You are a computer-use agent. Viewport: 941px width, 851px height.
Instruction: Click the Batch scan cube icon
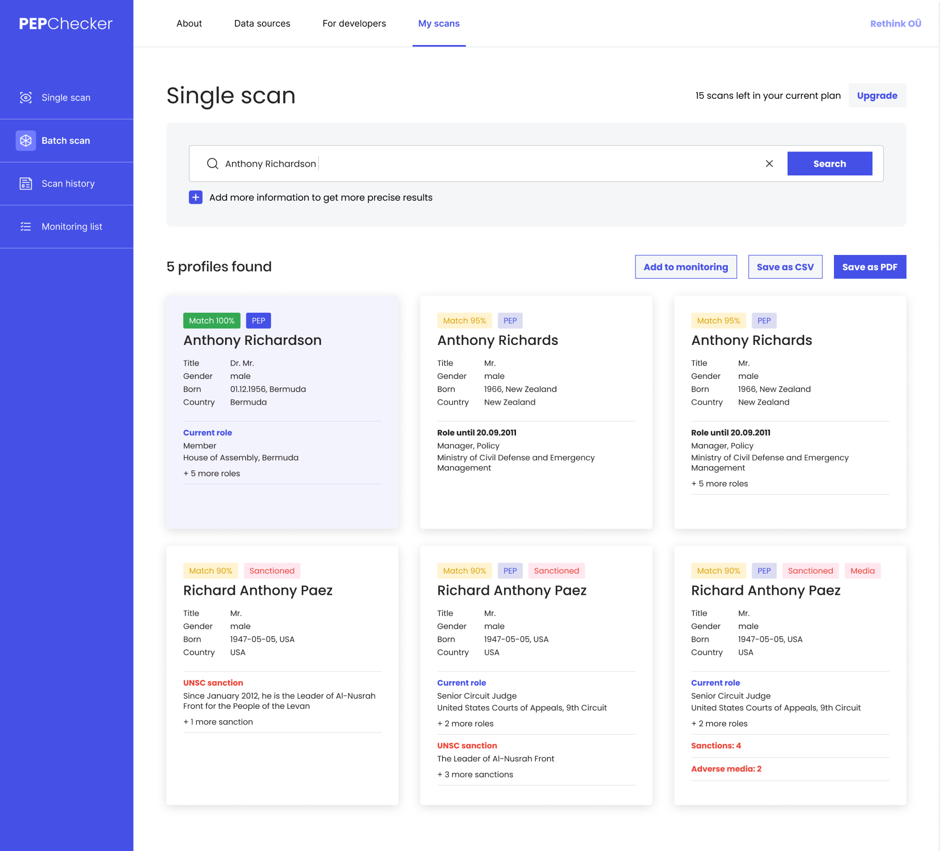pos(26,141)
